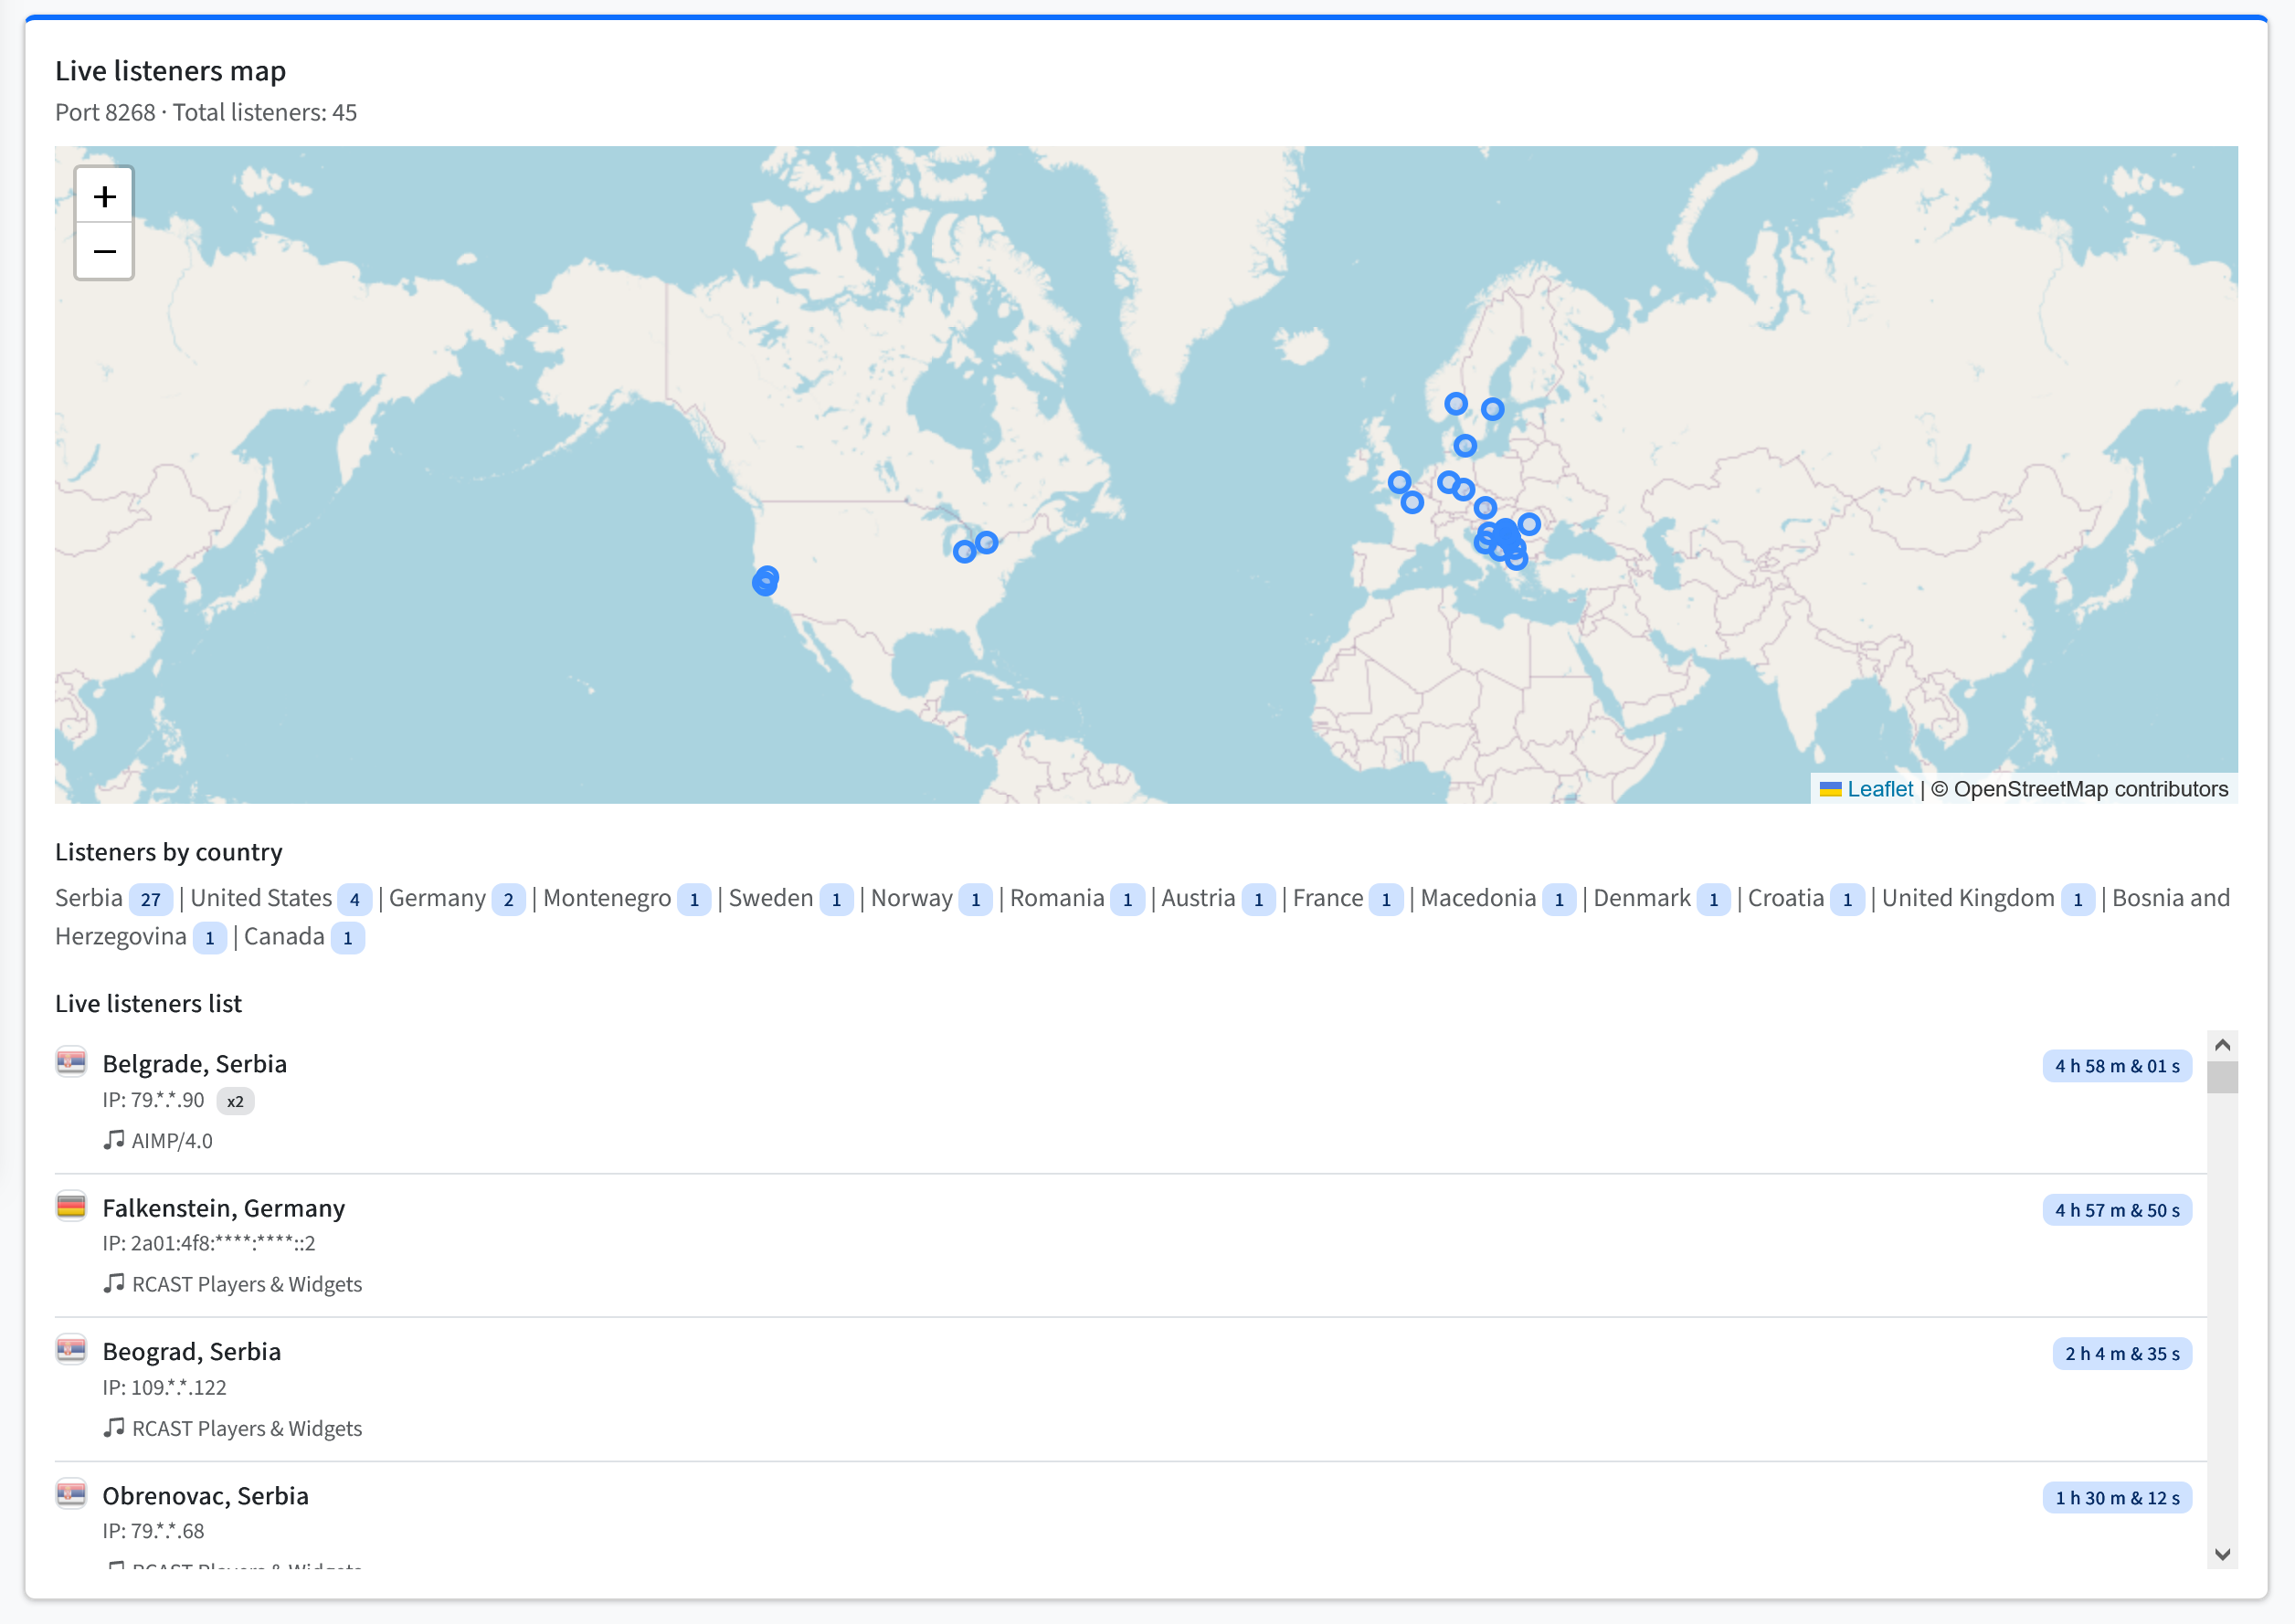The height and width of the screenshot is (1624, 2295).
Task: Zoom in on the map
Action: (104, 196)
